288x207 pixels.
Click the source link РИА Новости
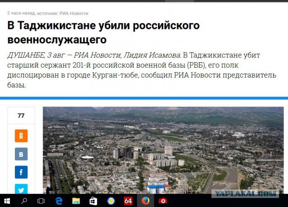point(74,13)
